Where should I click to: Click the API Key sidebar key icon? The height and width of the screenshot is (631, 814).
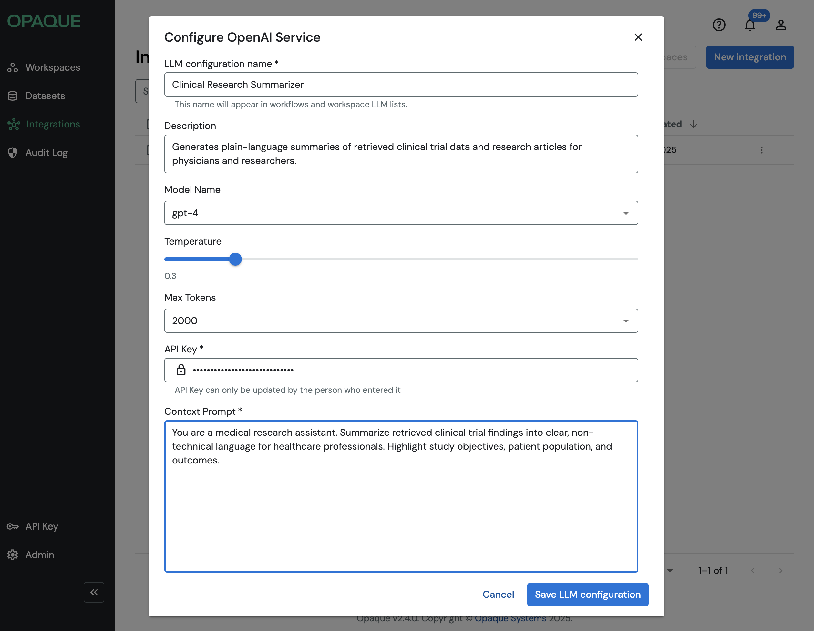point(13,526)
